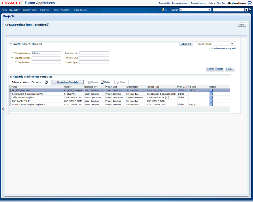Open Details icon for RR_AMX_Template row
Screen dimensions: 253x202
click(x=211, y=90)
